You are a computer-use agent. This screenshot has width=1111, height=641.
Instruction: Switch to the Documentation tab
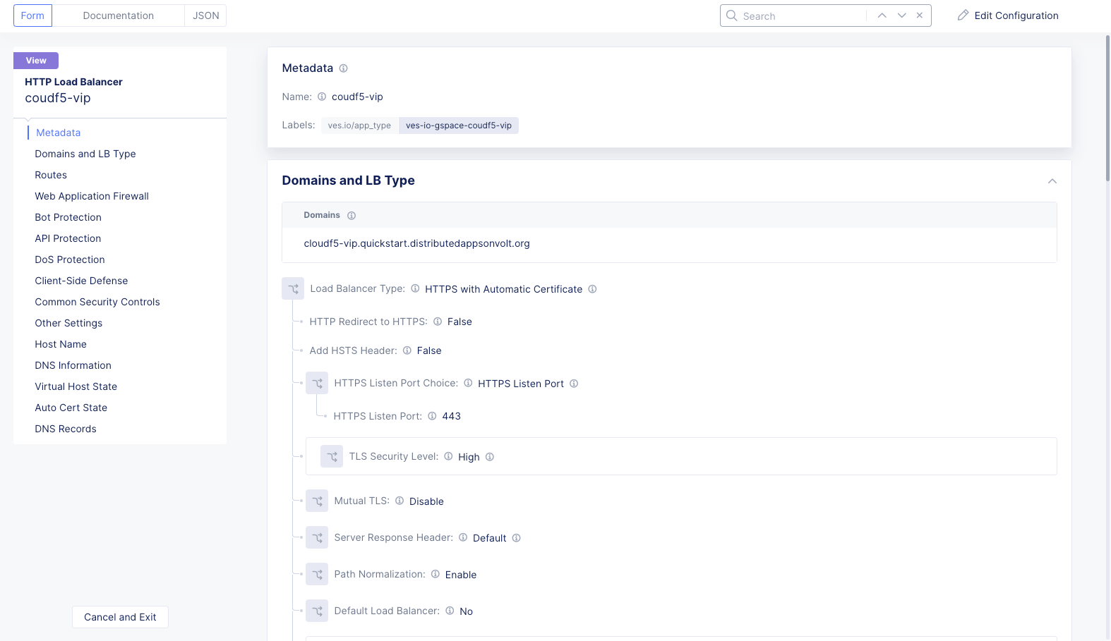pyautogui.click(x=118, y=16)
